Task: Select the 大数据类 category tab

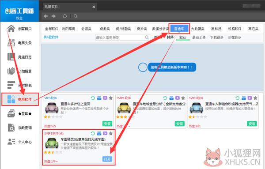Action: [197, 29]
